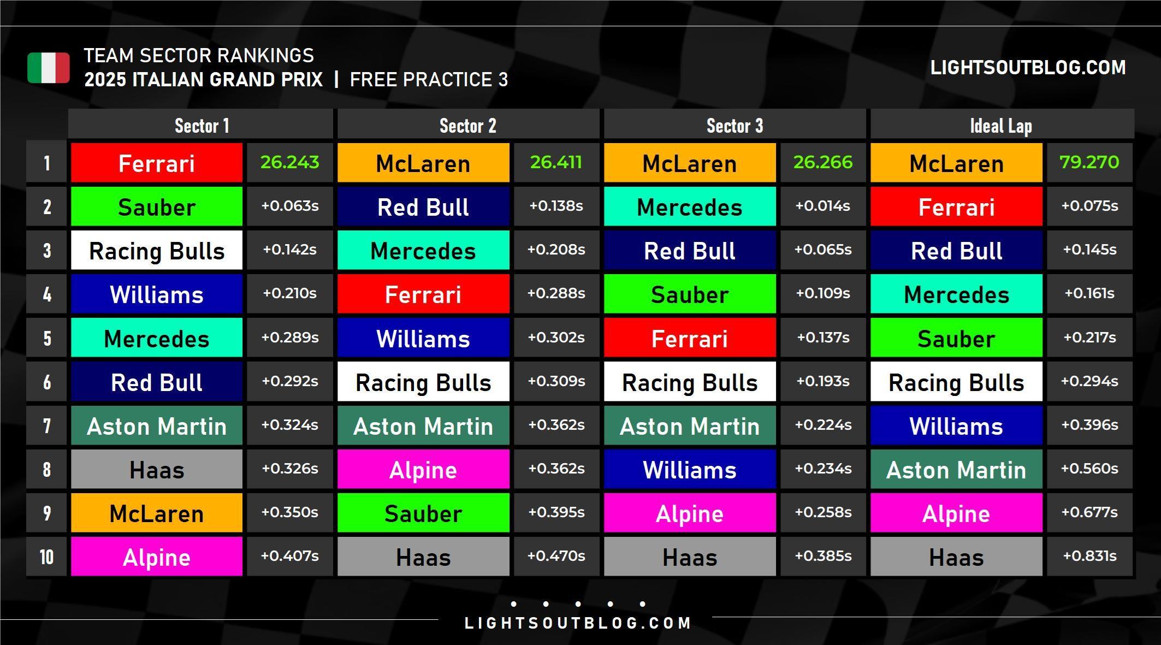
Task: Select the Sector 1 column header
Action: click(x=201, y=125)
